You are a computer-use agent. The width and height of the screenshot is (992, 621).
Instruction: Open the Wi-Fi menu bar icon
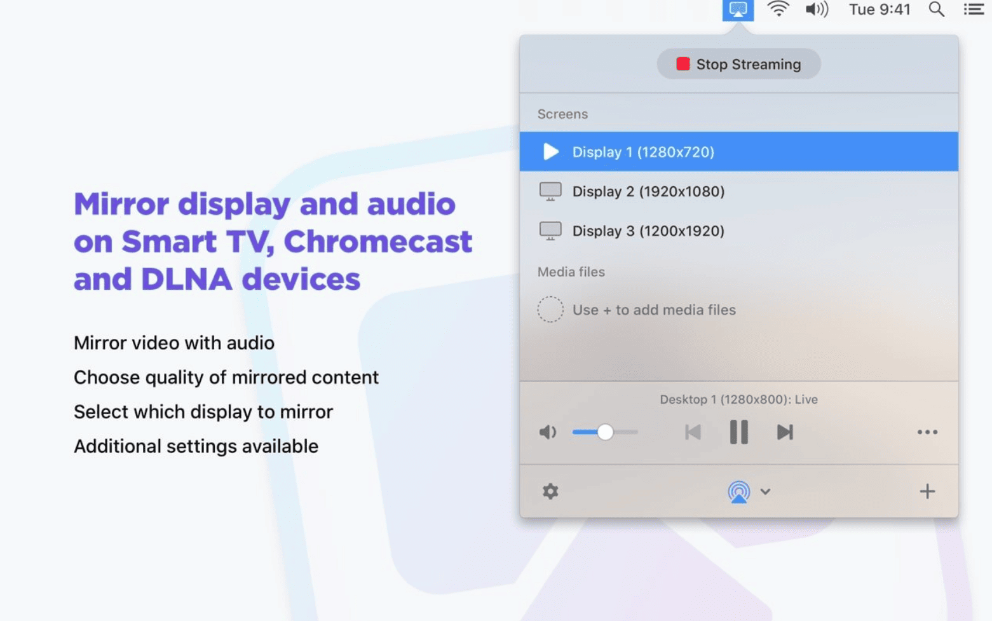[x=778, y=9]
